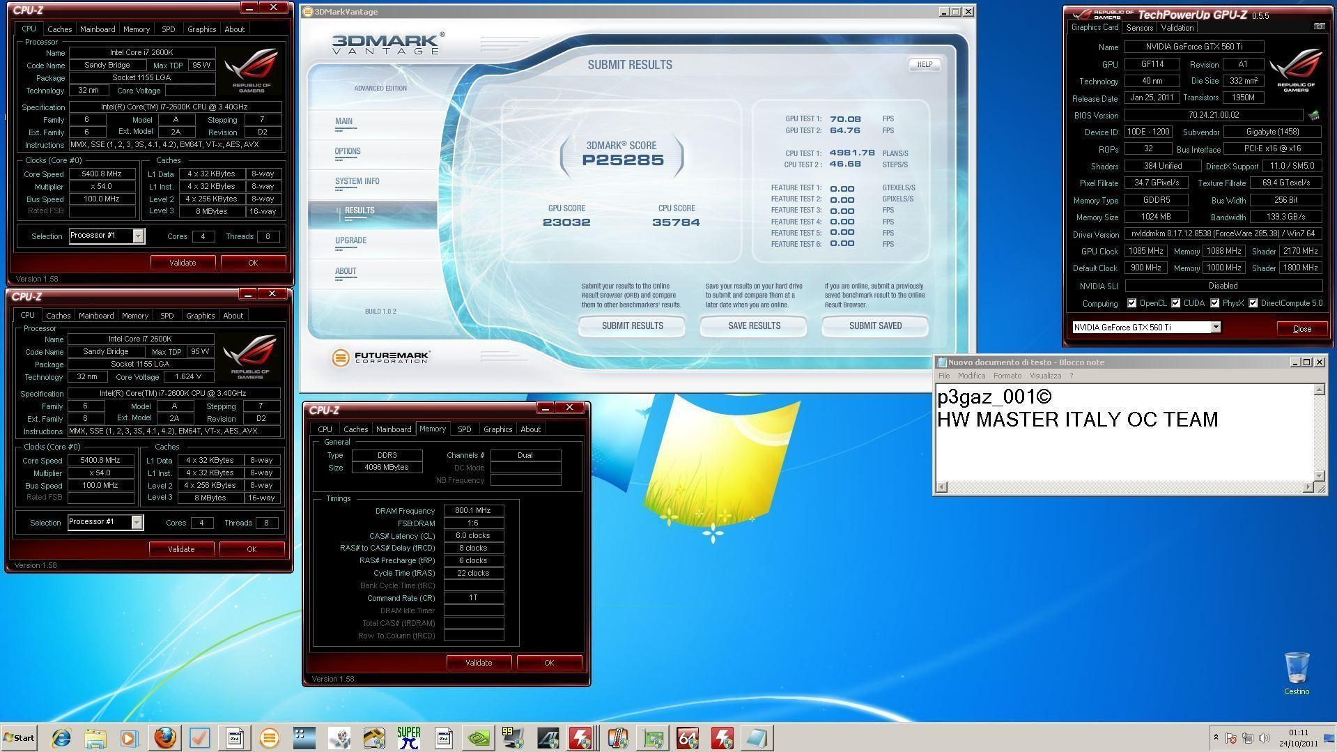Click the GPU-Z graphics card taskbar icon
1337x752 pixels.
pos(653,737)
